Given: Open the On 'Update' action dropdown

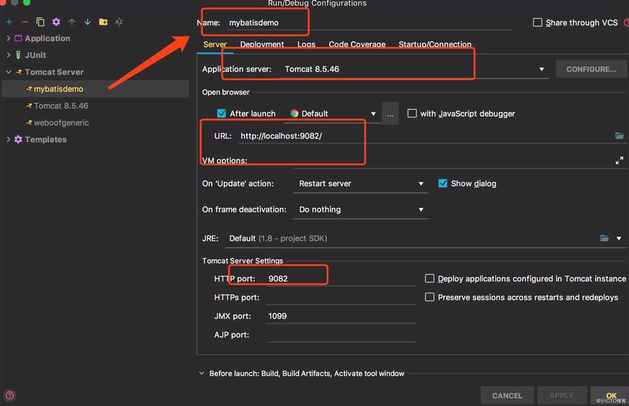Looking at the screenshot, I should point(421,184).
